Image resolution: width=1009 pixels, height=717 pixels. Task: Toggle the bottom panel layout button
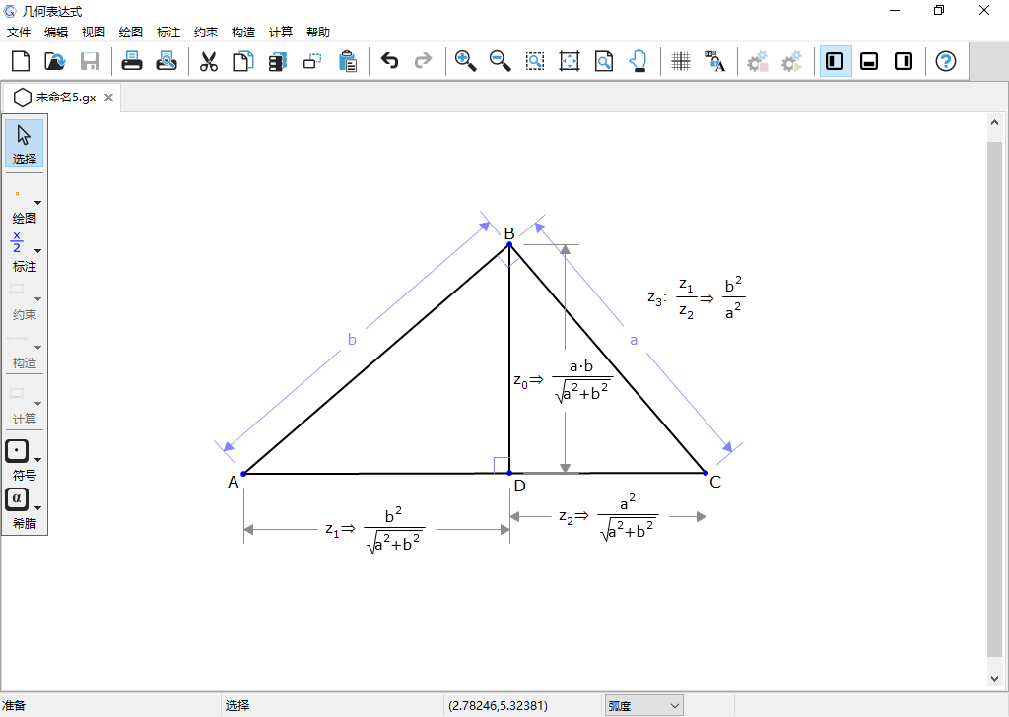point(869,61)
